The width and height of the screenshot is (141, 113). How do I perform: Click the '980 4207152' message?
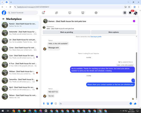click(53, 92)
